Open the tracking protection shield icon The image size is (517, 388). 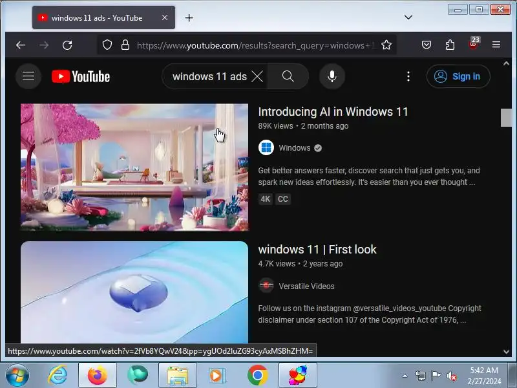[x=107, y=45]
